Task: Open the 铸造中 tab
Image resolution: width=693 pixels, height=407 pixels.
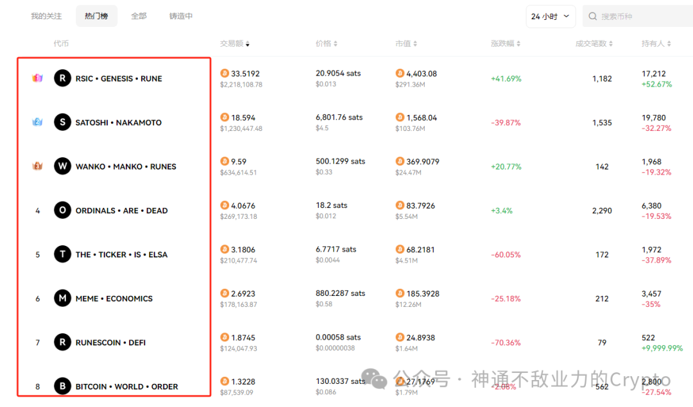Action: [x=181, y=16]
